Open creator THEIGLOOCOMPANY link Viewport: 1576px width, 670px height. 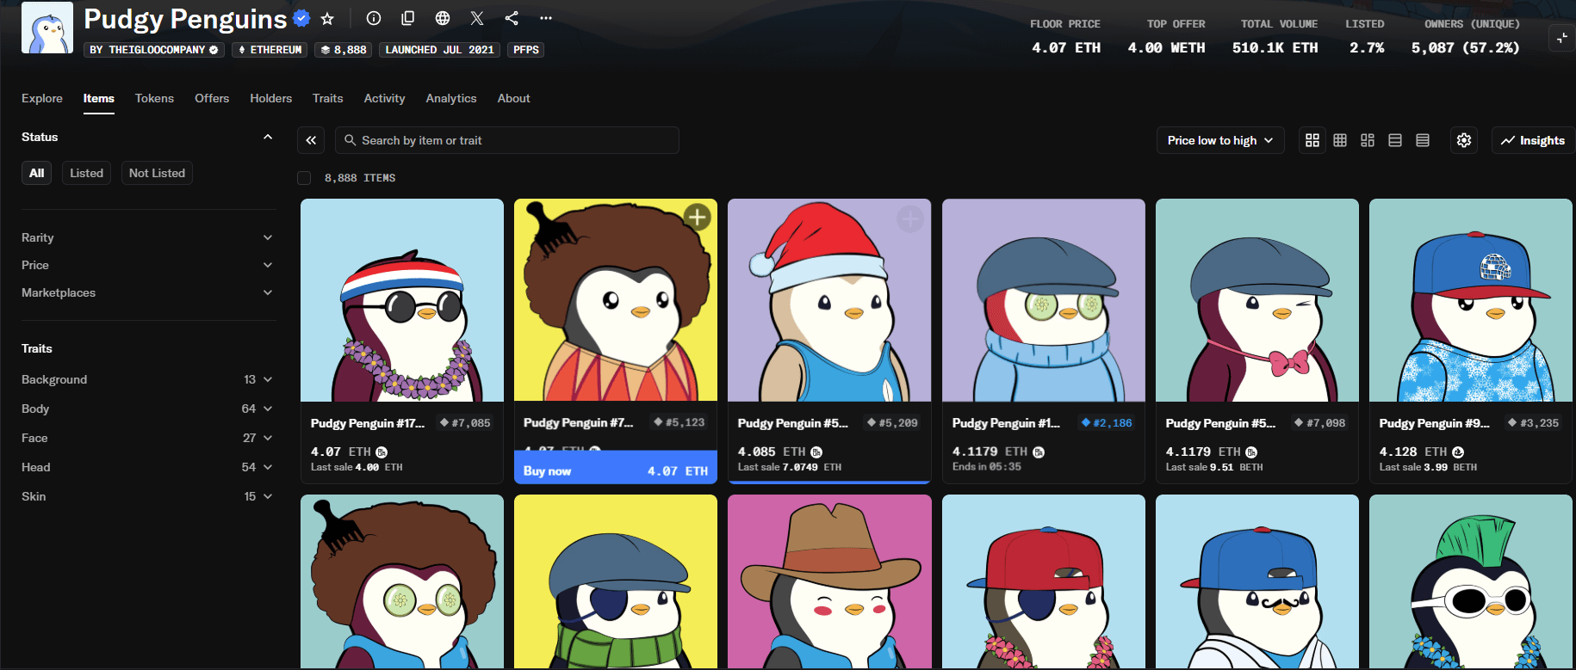coord(154,50)
